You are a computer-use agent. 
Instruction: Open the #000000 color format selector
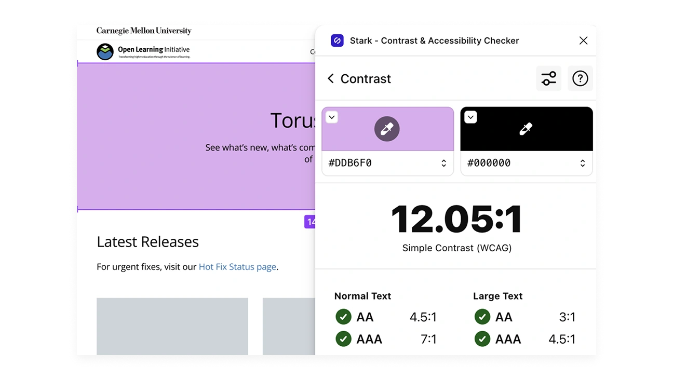[583, 163]
